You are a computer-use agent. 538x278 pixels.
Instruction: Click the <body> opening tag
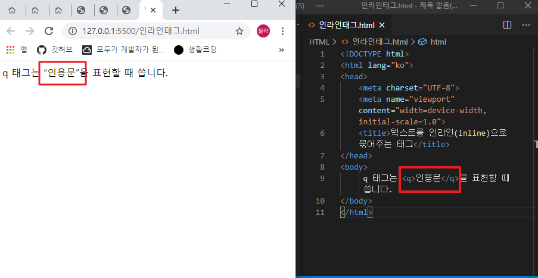pyautogui.click(x=354, y=167)
